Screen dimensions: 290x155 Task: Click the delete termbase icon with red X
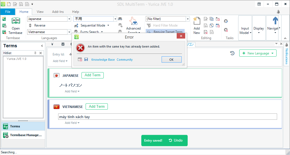click(4, 32)
